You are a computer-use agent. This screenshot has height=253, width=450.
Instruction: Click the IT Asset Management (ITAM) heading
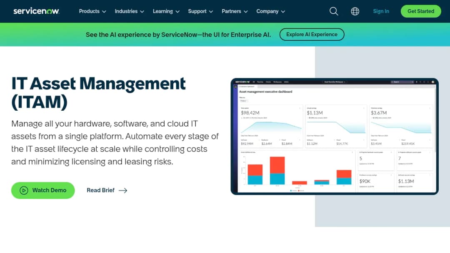click(x=98, y=92)
